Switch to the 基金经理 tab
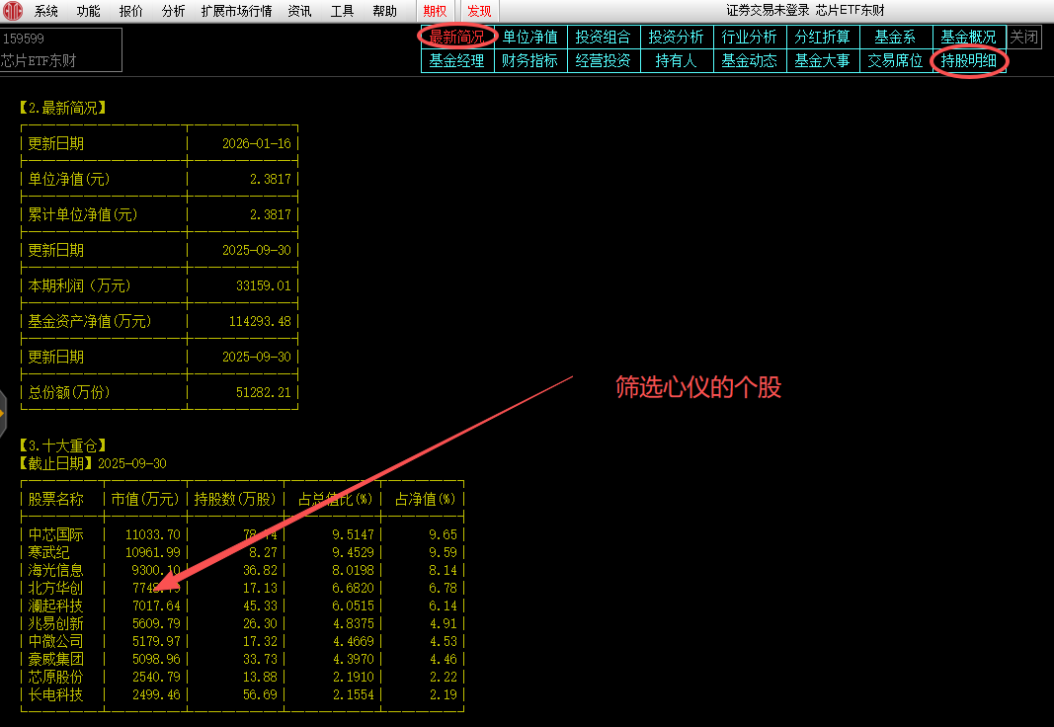This screenshot has height=727, width=1054. click(457, 60)
